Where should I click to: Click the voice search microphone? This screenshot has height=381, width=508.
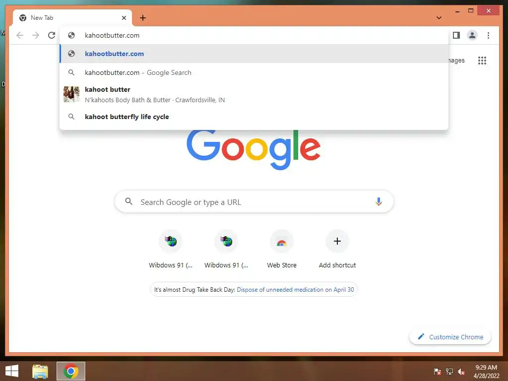379,202
